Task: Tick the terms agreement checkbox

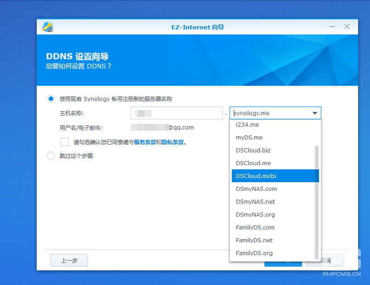Action: pyautogui.click(x=65, y=142)
